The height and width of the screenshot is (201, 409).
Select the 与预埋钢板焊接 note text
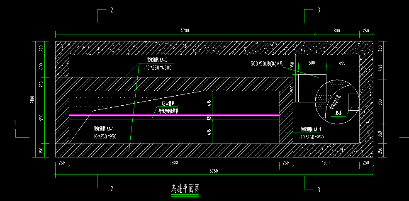[169, 111]
